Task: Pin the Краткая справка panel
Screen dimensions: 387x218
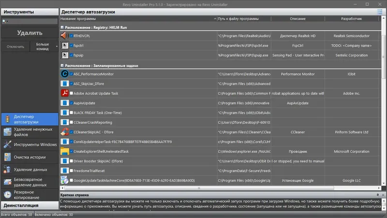Action: tap(378, 195)
